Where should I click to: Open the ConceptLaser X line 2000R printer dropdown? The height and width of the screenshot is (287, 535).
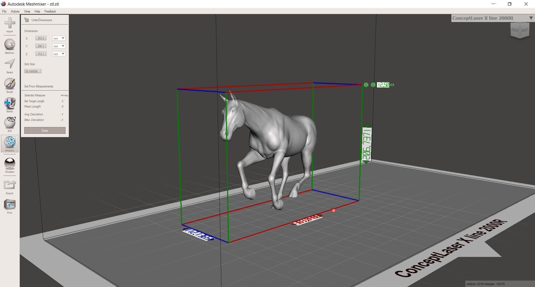click(x=531, y=18)
